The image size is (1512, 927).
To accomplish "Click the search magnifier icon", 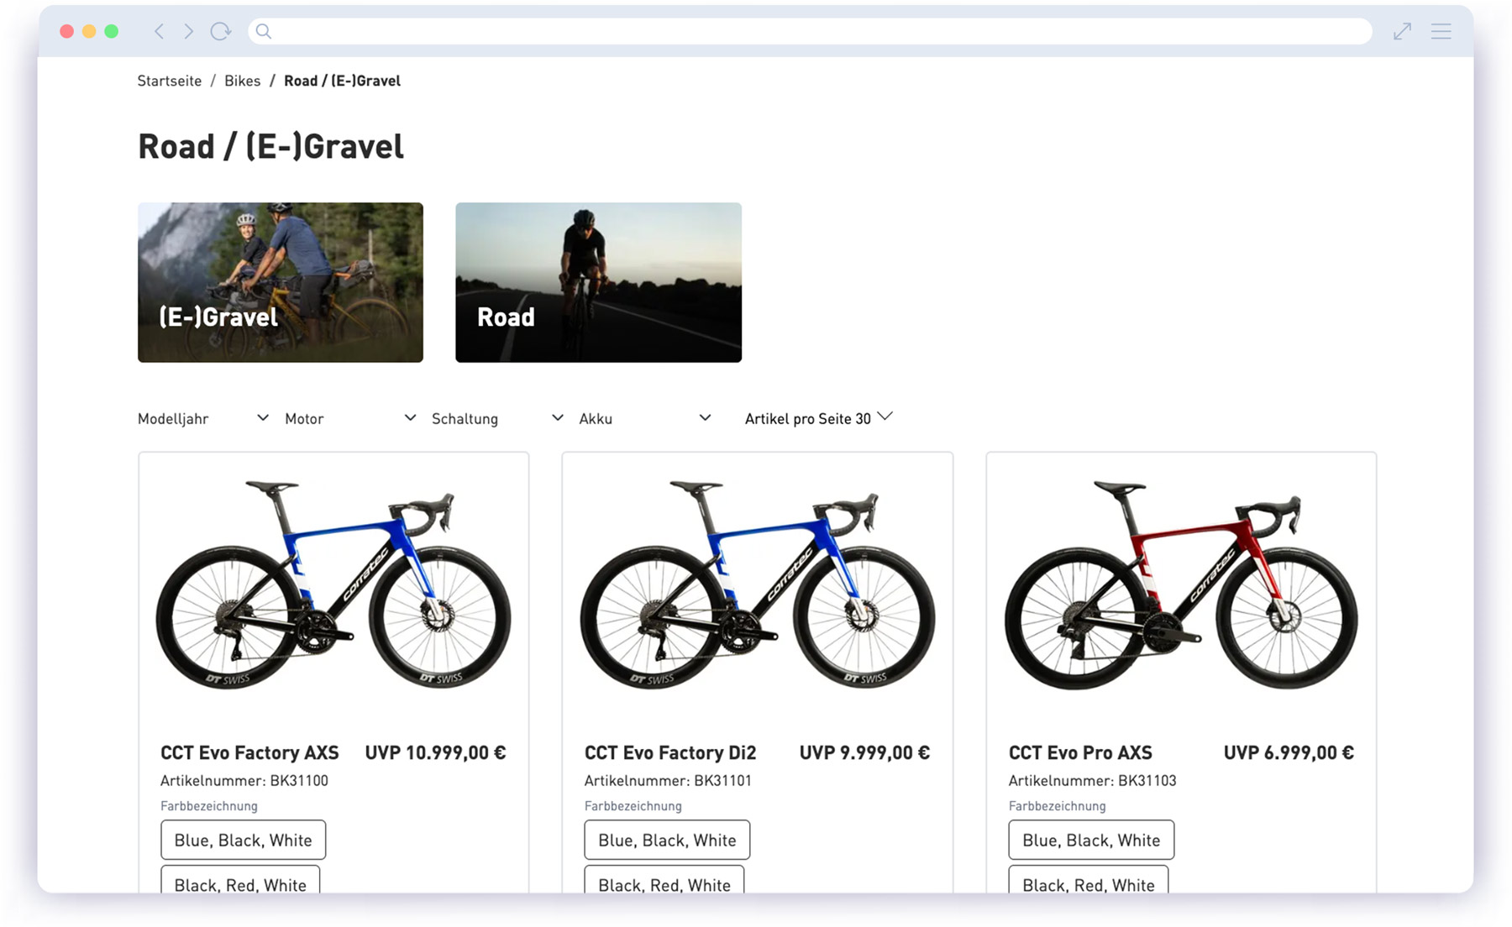I will [x=264, y=32].
